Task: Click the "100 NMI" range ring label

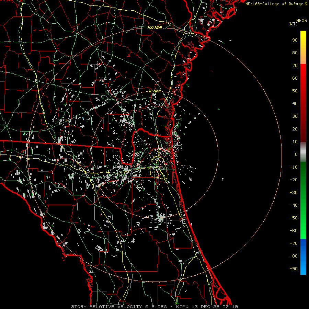Action: [154, 27]
